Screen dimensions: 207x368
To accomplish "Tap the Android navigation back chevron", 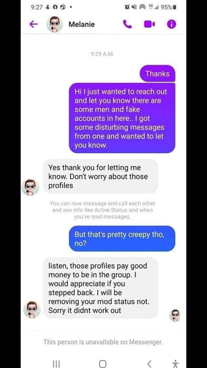I will click(149, 364).
